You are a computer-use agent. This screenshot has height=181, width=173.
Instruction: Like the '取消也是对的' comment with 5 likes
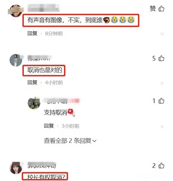[161, 58]
